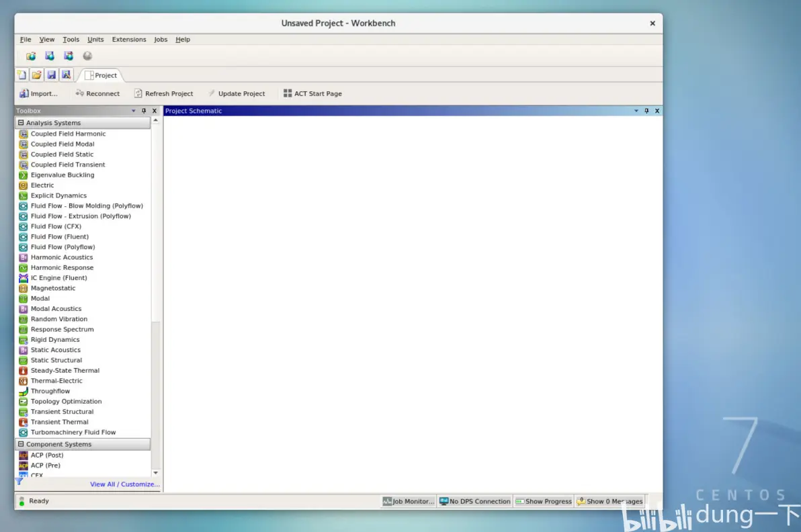The image size is (801, 532).
Task: Open the Job Monitor status icon
Action: pos(387,501)
